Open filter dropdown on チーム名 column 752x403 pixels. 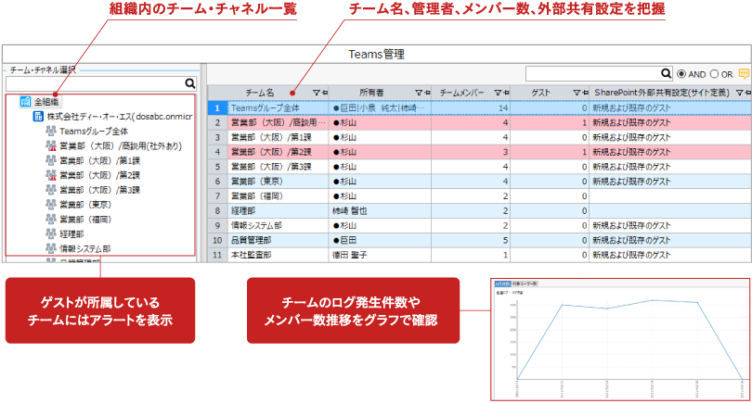pos(317,93)
